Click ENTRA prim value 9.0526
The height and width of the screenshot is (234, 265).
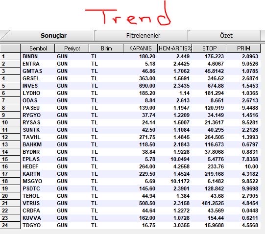(x=250, y=64)
